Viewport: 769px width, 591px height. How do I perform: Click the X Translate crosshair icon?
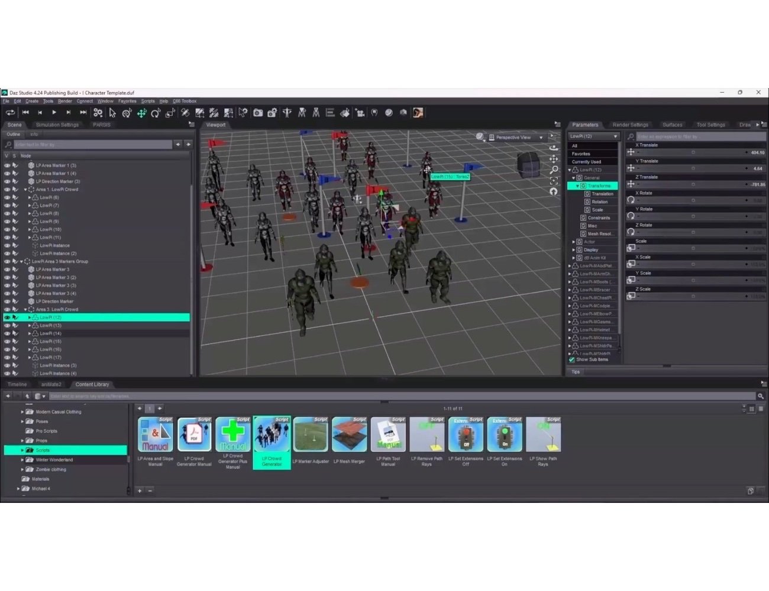pyautogui.click(x=632, y=152)
